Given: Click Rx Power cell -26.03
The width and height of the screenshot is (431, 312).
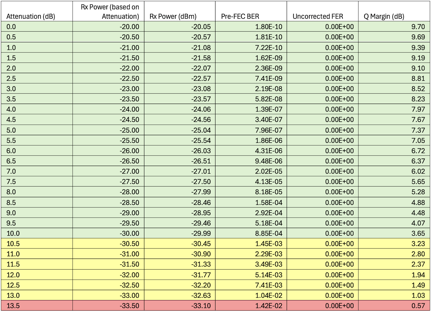Looking at the screenshot, I should click(x=180, y=151).
